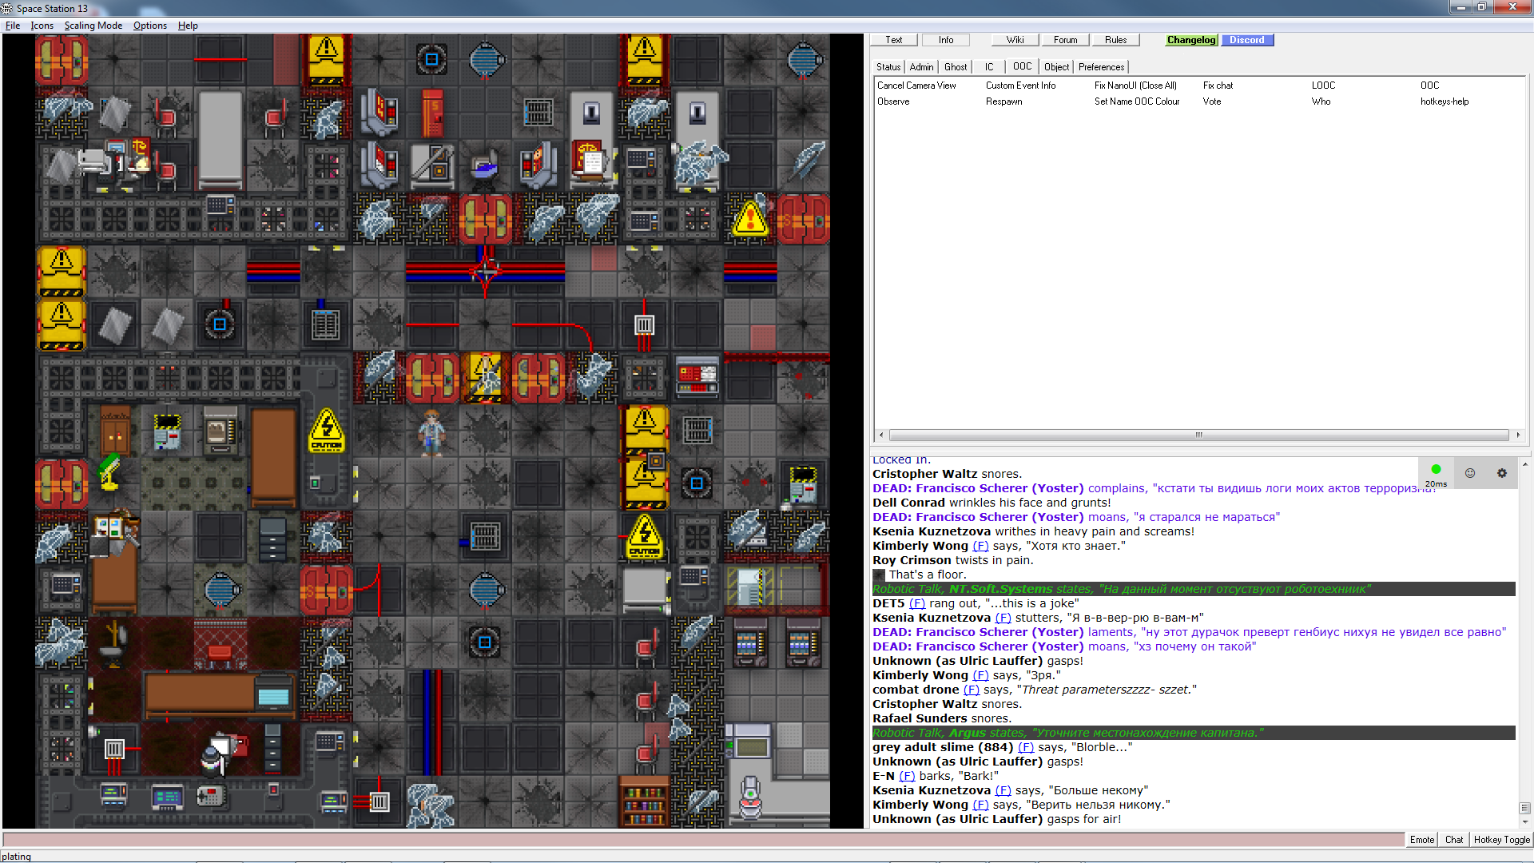Screen dimensions: 1534x863
Task: Follow the (F) link next to DET5
Action: pyautogui.click(x=916, y=603)
